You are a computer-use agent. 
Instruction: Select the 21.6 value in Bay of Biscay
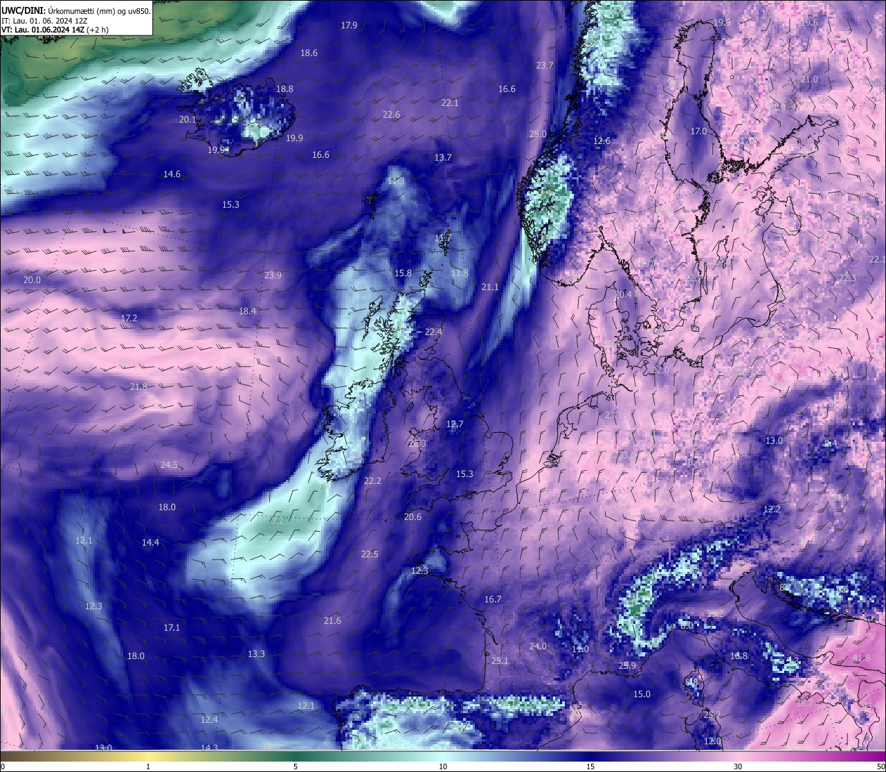pos(332,621)
